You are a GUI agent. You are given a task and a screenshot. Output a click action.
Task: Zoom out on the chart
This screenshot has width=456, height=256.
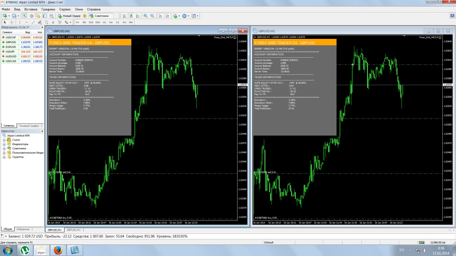(152, 16)
